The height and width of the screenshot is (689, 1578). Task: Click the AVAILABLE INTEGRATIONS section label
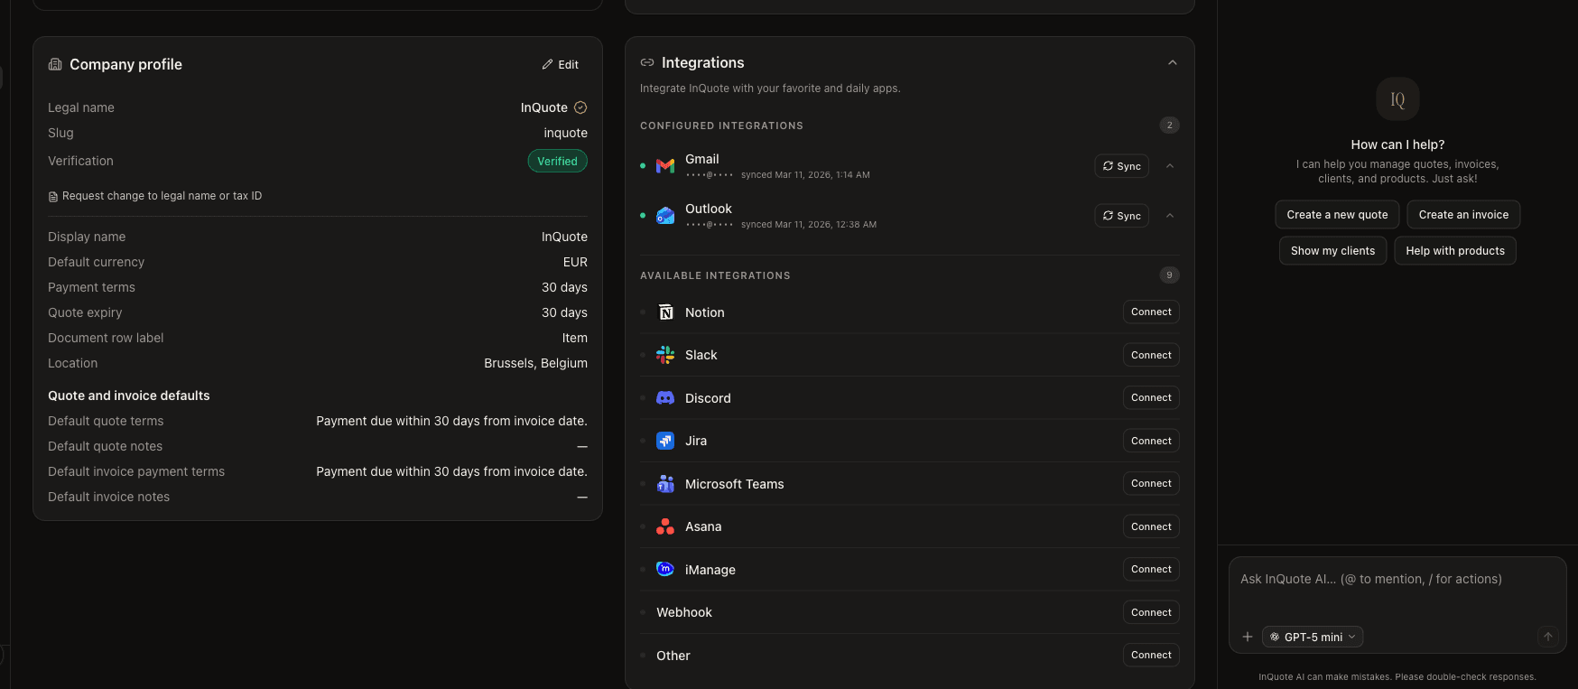tap(715, 275)
